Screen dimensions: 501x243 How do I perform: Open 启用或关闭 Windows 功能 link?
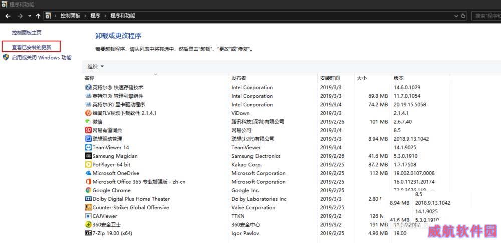coord(42,57)
